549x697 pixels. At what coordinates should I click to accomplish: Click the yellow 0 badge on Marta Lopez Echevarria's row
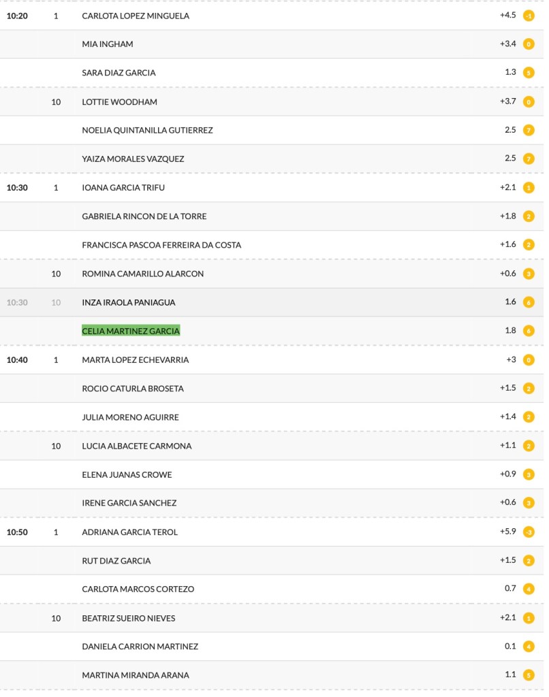[x=529, y=360]
